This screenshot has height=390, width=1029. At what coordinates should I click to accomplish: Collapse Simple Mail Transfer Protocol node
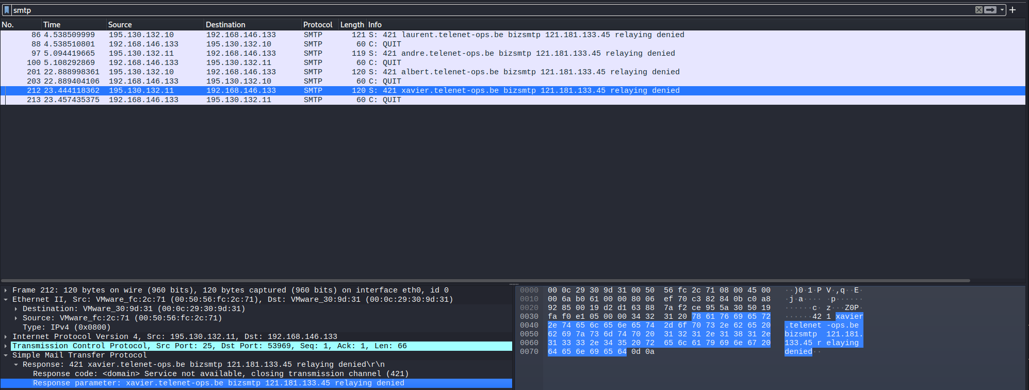(6, 355)
